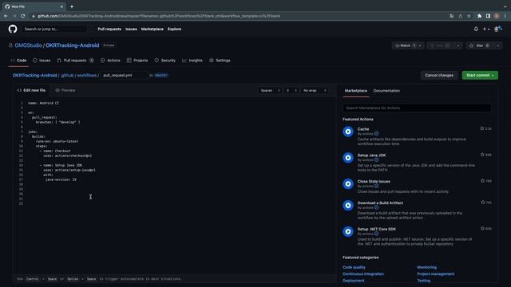Image resolution: width=511 pixels, height=287 pixels.
Task: Click the Close Stale Issues action icon
Action: (x=348, y=184)
